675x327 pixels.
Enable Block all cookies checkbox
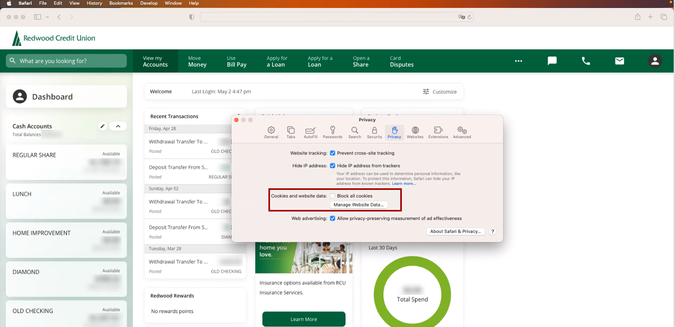[x=333, y=196]
